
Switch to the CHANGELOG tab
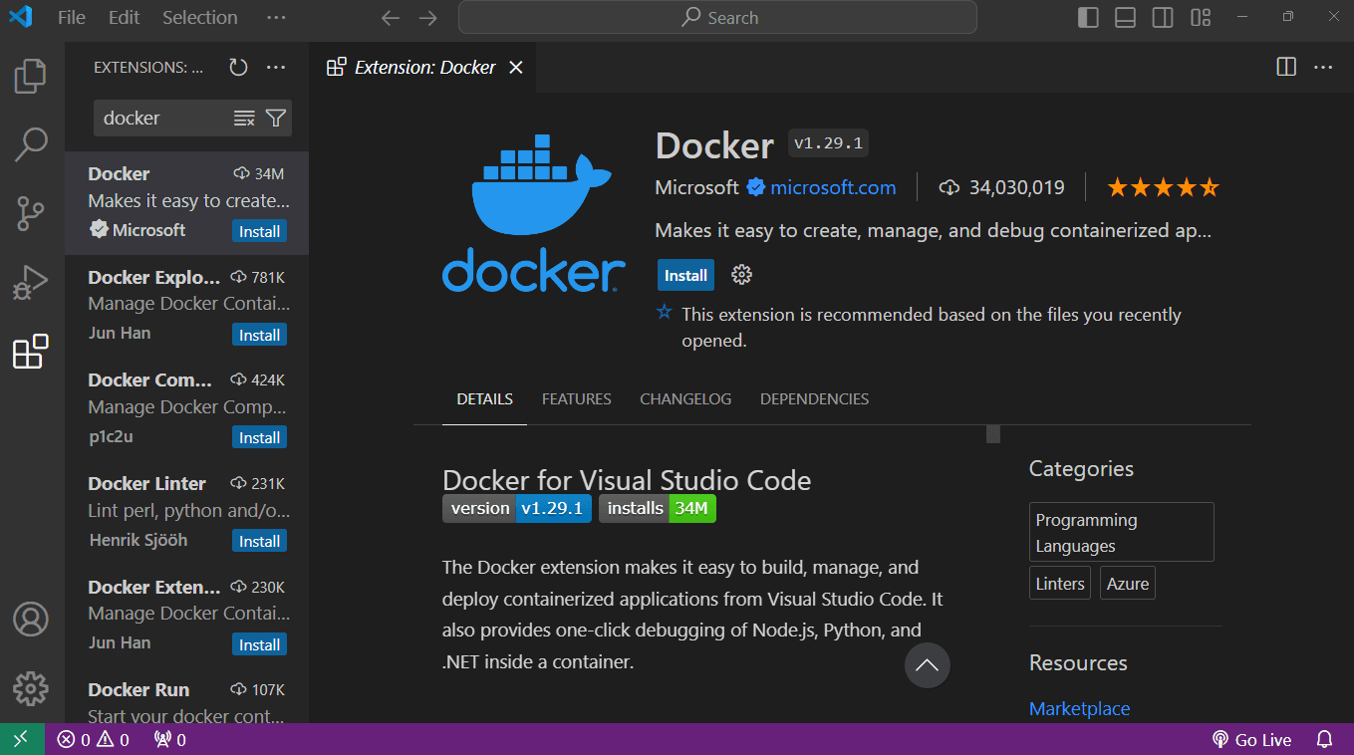685,398
